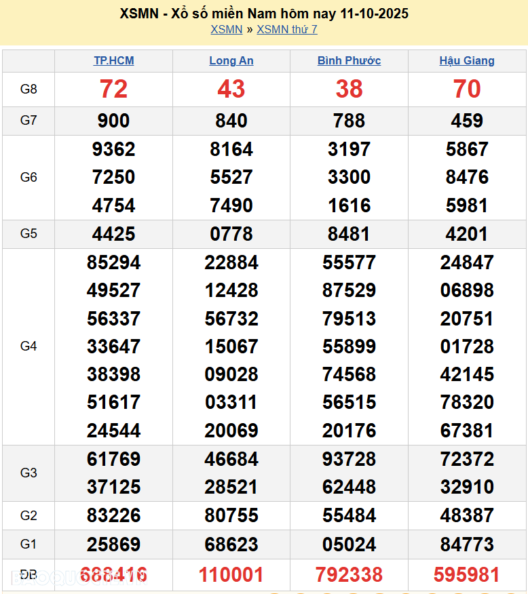This screenshot has height=594, width=528.
Task: Select Bình Phước G8 number 38
Action: [349, 89]
